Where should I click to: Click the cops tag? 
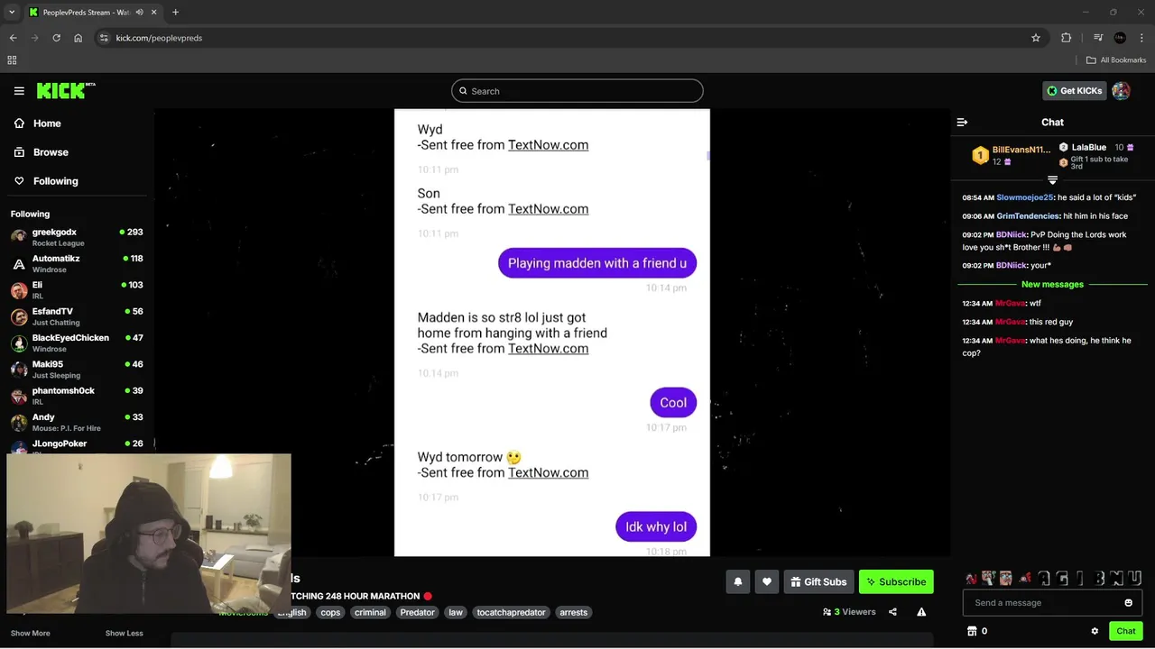coord(330,613)
